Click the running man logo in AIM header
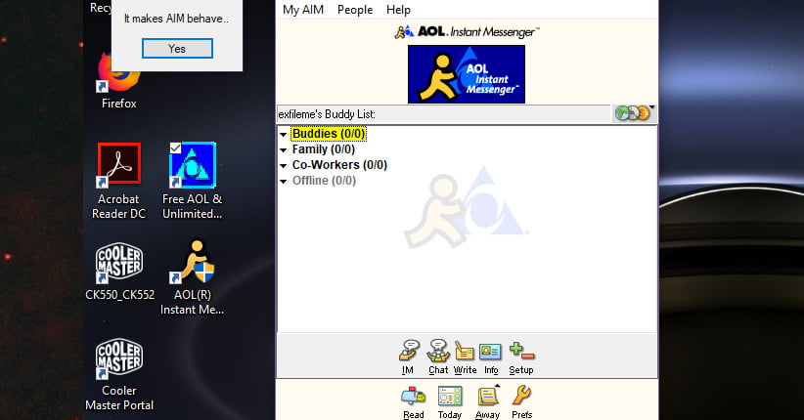The image size is (804, 420). (404, 32)
